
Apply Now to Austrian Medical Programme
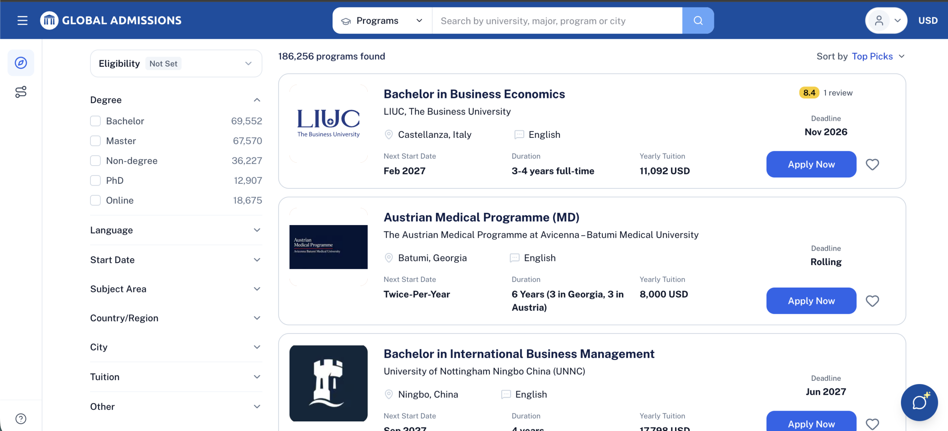click(811, 301)
